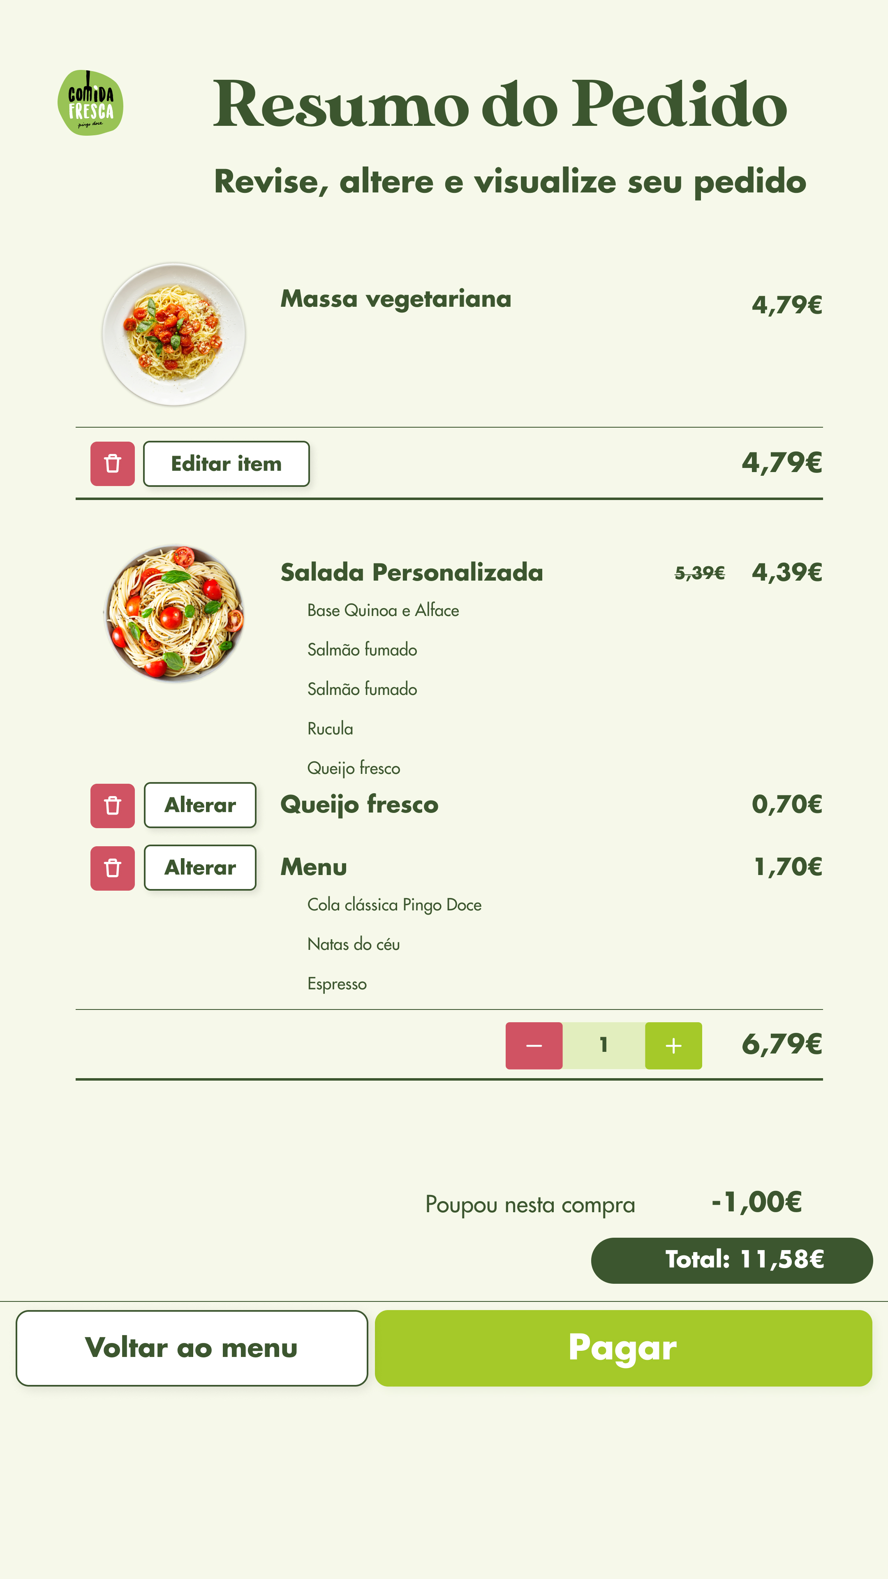Screen dimensions: 888x1579
Task: Click the Poupou nesta compra label
Action: click(x=530, y=1204)
